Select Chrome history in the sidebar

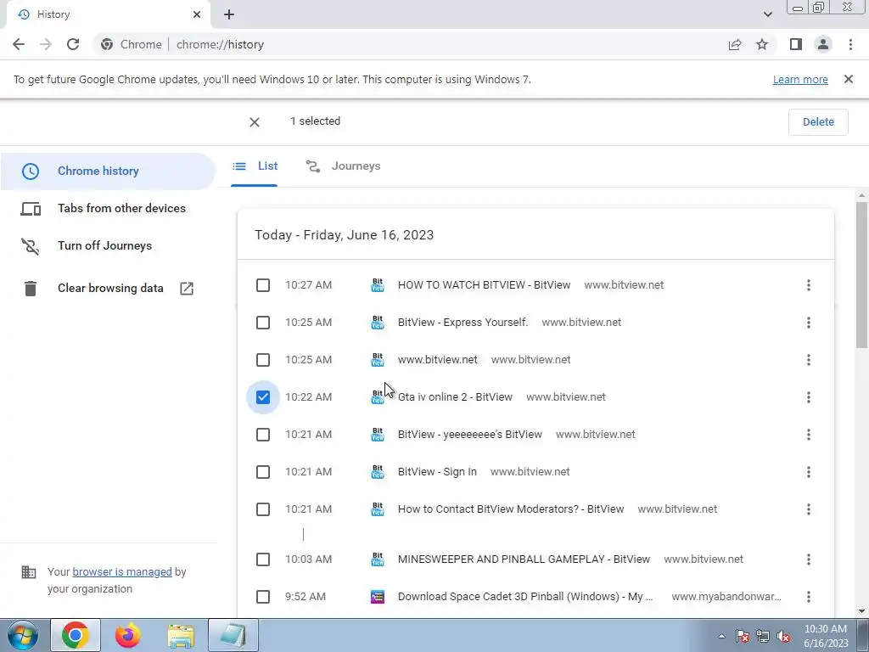pos(108,171)
